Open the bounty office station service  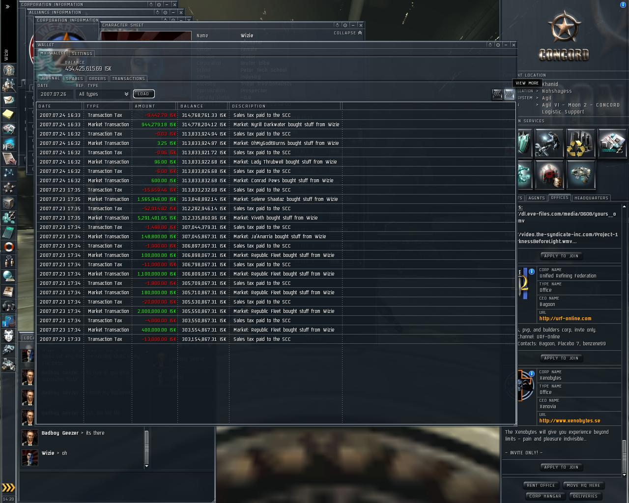coord(549,174)
